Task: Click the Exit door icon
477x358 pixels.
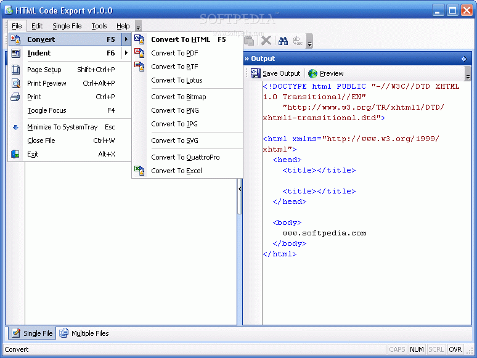Action: pos(15,154)
